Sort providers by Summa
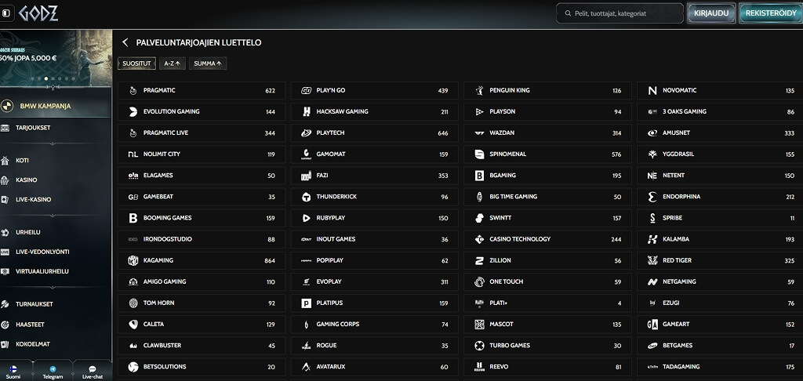This screenshot has height=381, width=803. coord(207,63)
